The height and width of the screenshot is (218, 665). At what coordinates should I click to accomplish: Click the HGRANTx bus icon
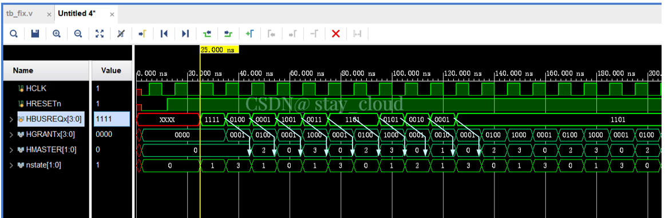[21, 135]
